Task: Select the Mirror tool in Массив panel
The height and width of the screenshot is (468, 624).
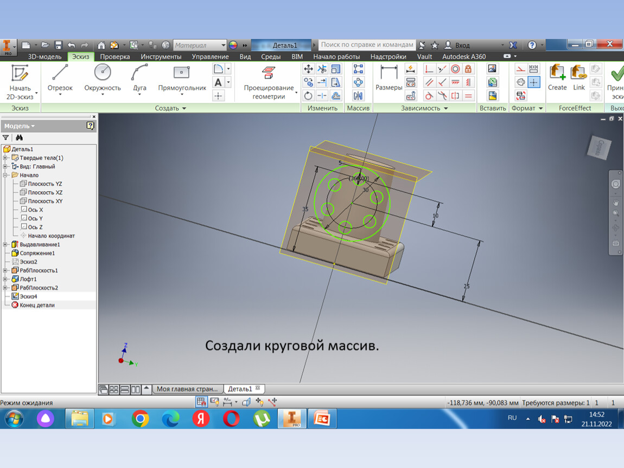Action: coord(358,96)
